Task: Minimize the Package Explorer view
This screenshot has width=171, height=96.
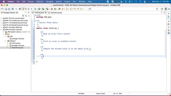Action: [x=26, y=13]
